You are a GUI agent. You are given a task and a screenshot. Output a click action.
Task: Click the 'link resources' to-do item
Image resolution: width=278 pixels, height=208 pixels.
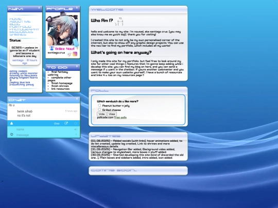click(x=60, y=89)
